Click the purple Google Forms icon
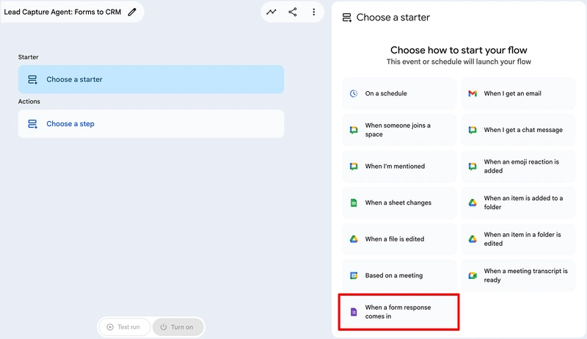This screenshot has height=339, width=587. [x=354, y=312]
